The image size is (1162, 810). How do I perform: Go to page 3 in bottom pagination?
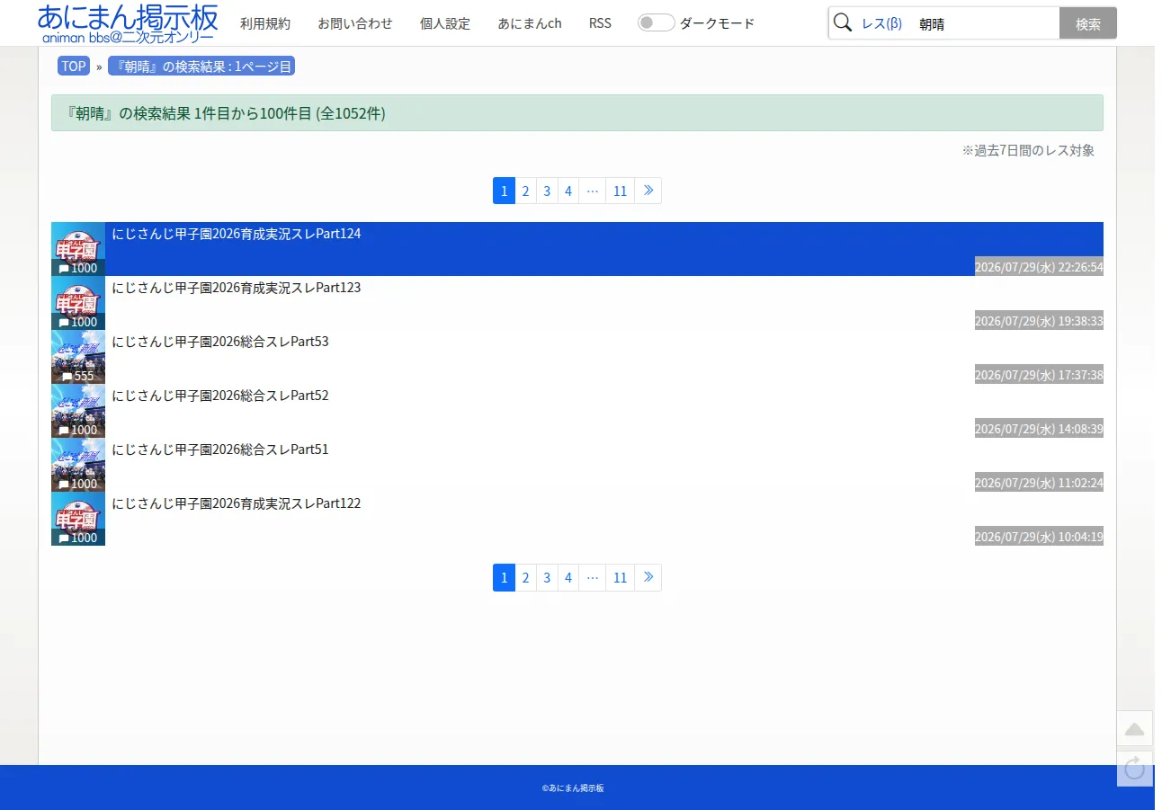click(x=547, y=577)
